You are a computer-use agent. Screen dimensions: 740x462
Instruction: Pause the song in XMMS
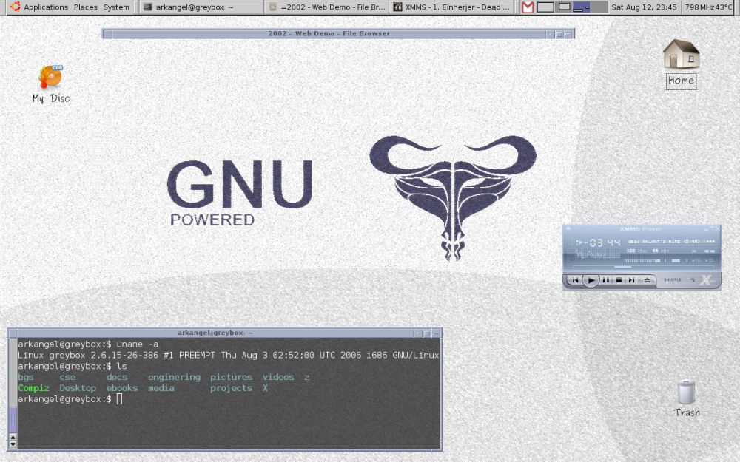click(606, 280)
